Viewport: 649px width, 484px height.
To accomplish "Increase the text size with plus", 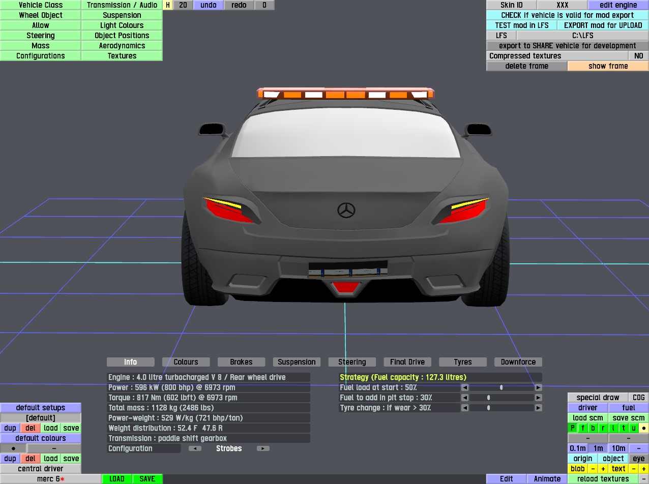I will tap(644, 469).
